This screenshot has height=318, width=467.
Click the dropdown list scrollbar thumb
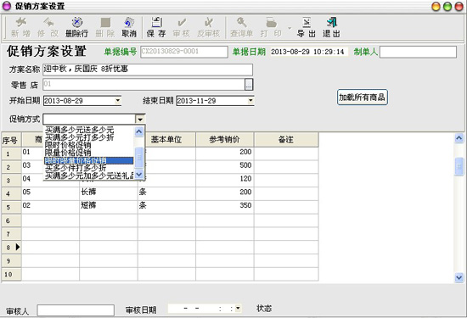[139, 158]
